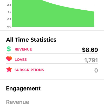Screen dimensions: 104x104
Task: Tap the right end of the green chart curve
Action: pos(94,12)
